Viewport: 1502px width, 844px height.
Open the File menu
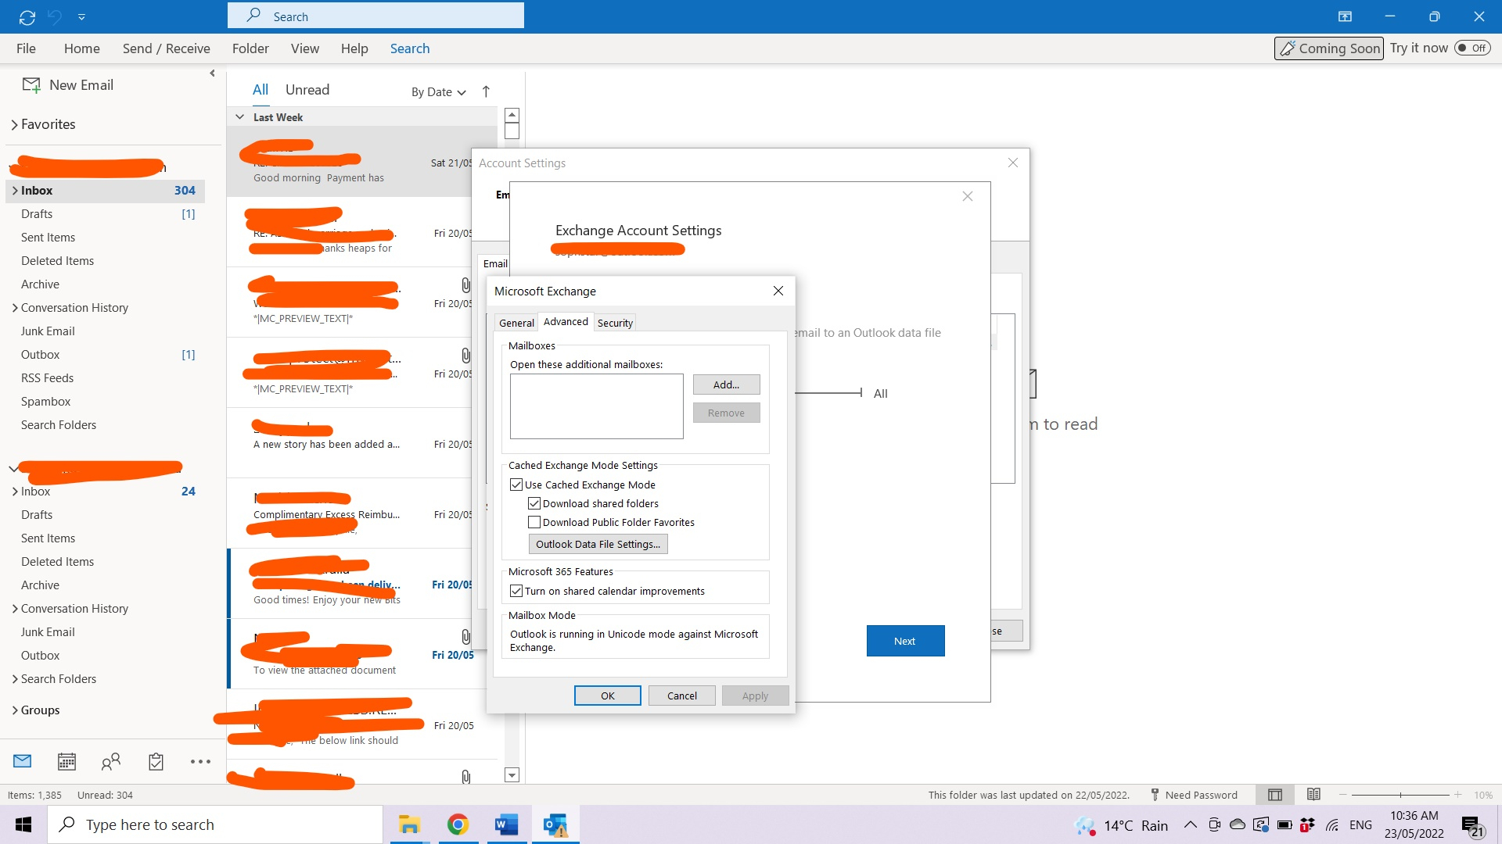tap(26, 48)
